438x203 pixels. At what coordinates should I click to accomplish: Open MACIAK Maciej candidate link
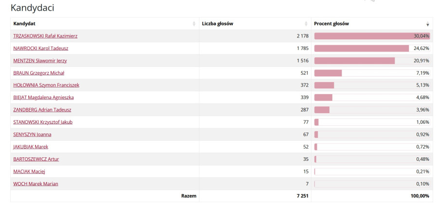point(29,171)
